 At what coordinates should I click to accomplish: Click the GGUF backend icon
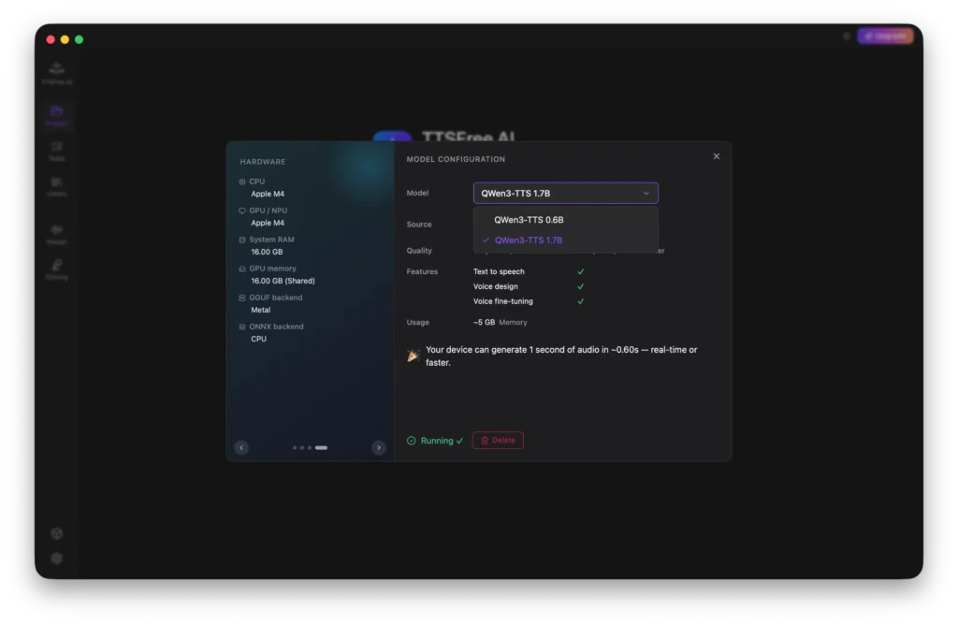(242, 298)
